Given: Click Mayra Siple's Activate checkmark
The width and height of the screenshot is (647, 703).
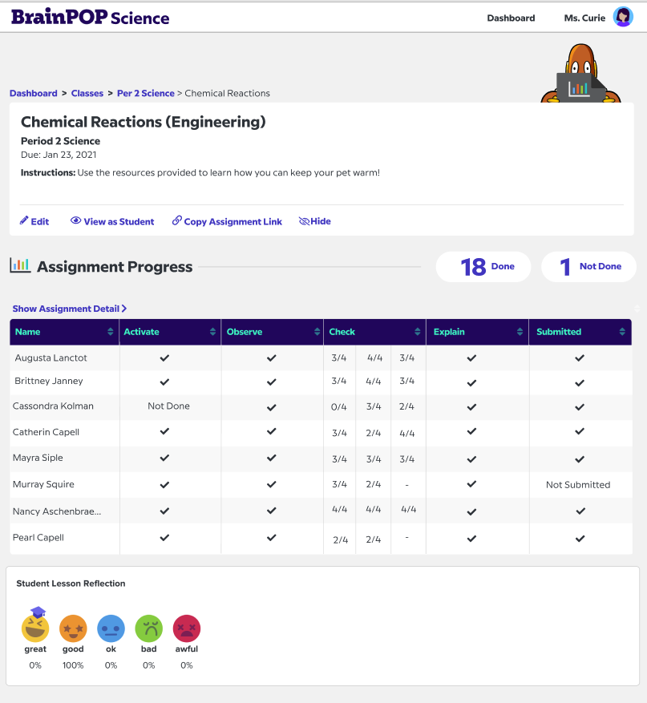Looking at the screenshot, I should [164, 458].
